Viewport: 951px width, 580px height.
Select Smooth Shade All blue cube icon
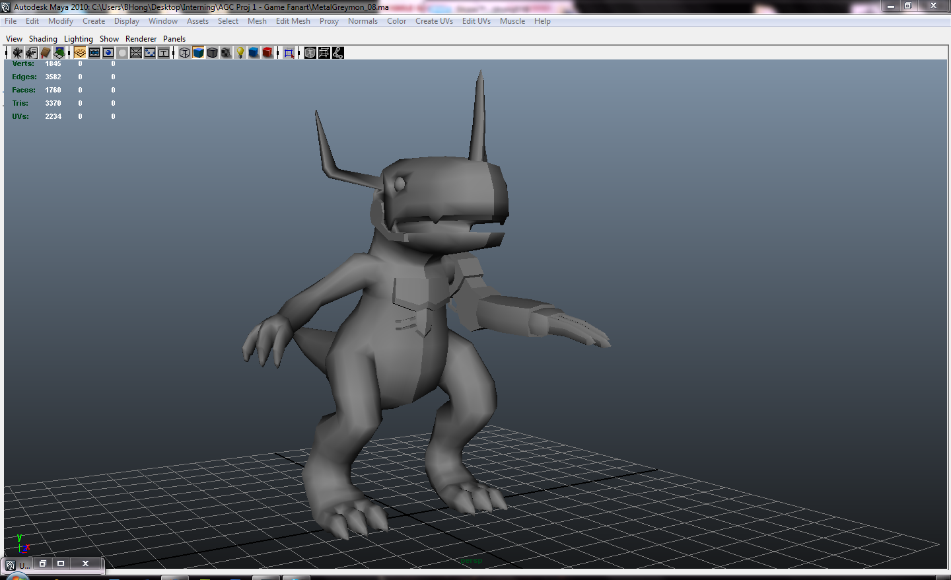click(198, 53)
